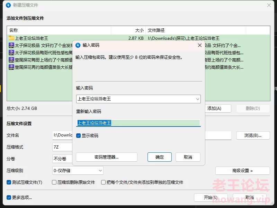Image resolution: width=277 pixels, height=208 pixels.
Task: Click MP4 icon of 壹屌探花鸭哥上场 file
Action: [x=11, y=60]
